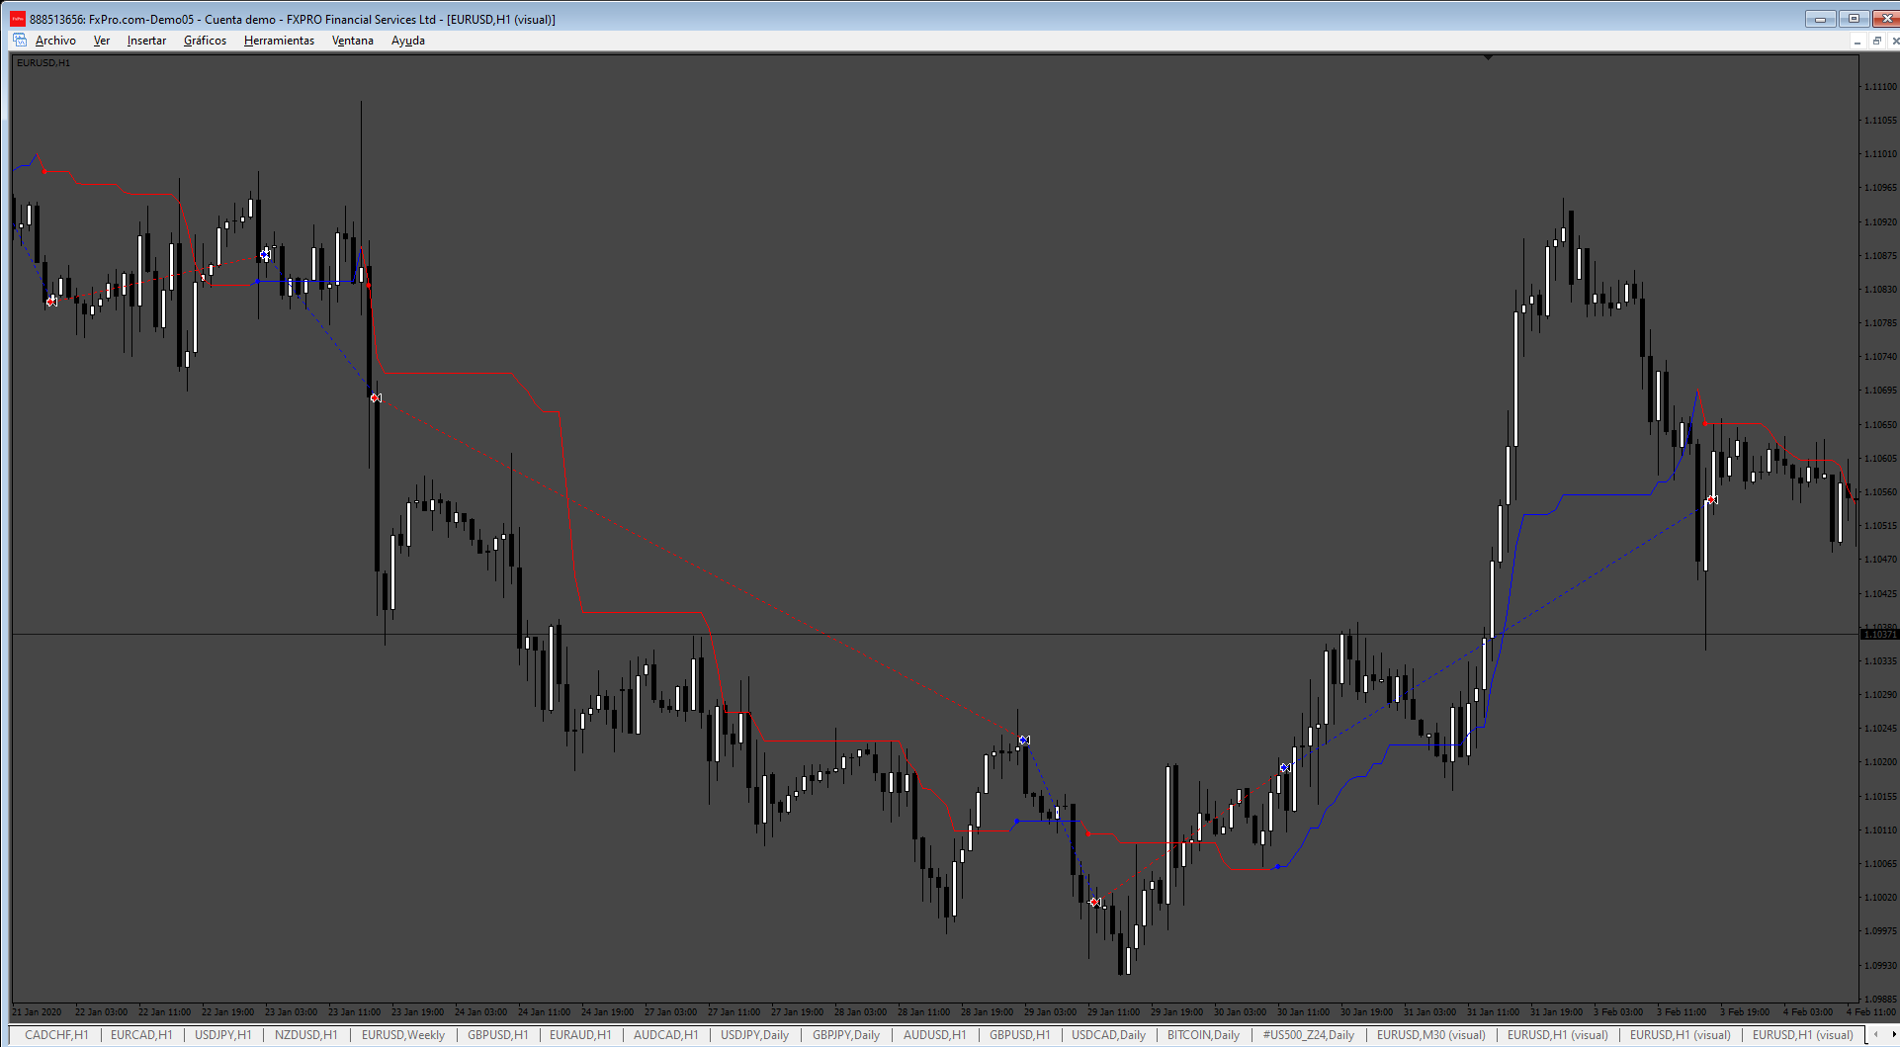The width and height of the screenshot is (1900, 1047).
Task: Switch to the AUDUSD,H1 chart tab
Action: [x=934, y=1035]
